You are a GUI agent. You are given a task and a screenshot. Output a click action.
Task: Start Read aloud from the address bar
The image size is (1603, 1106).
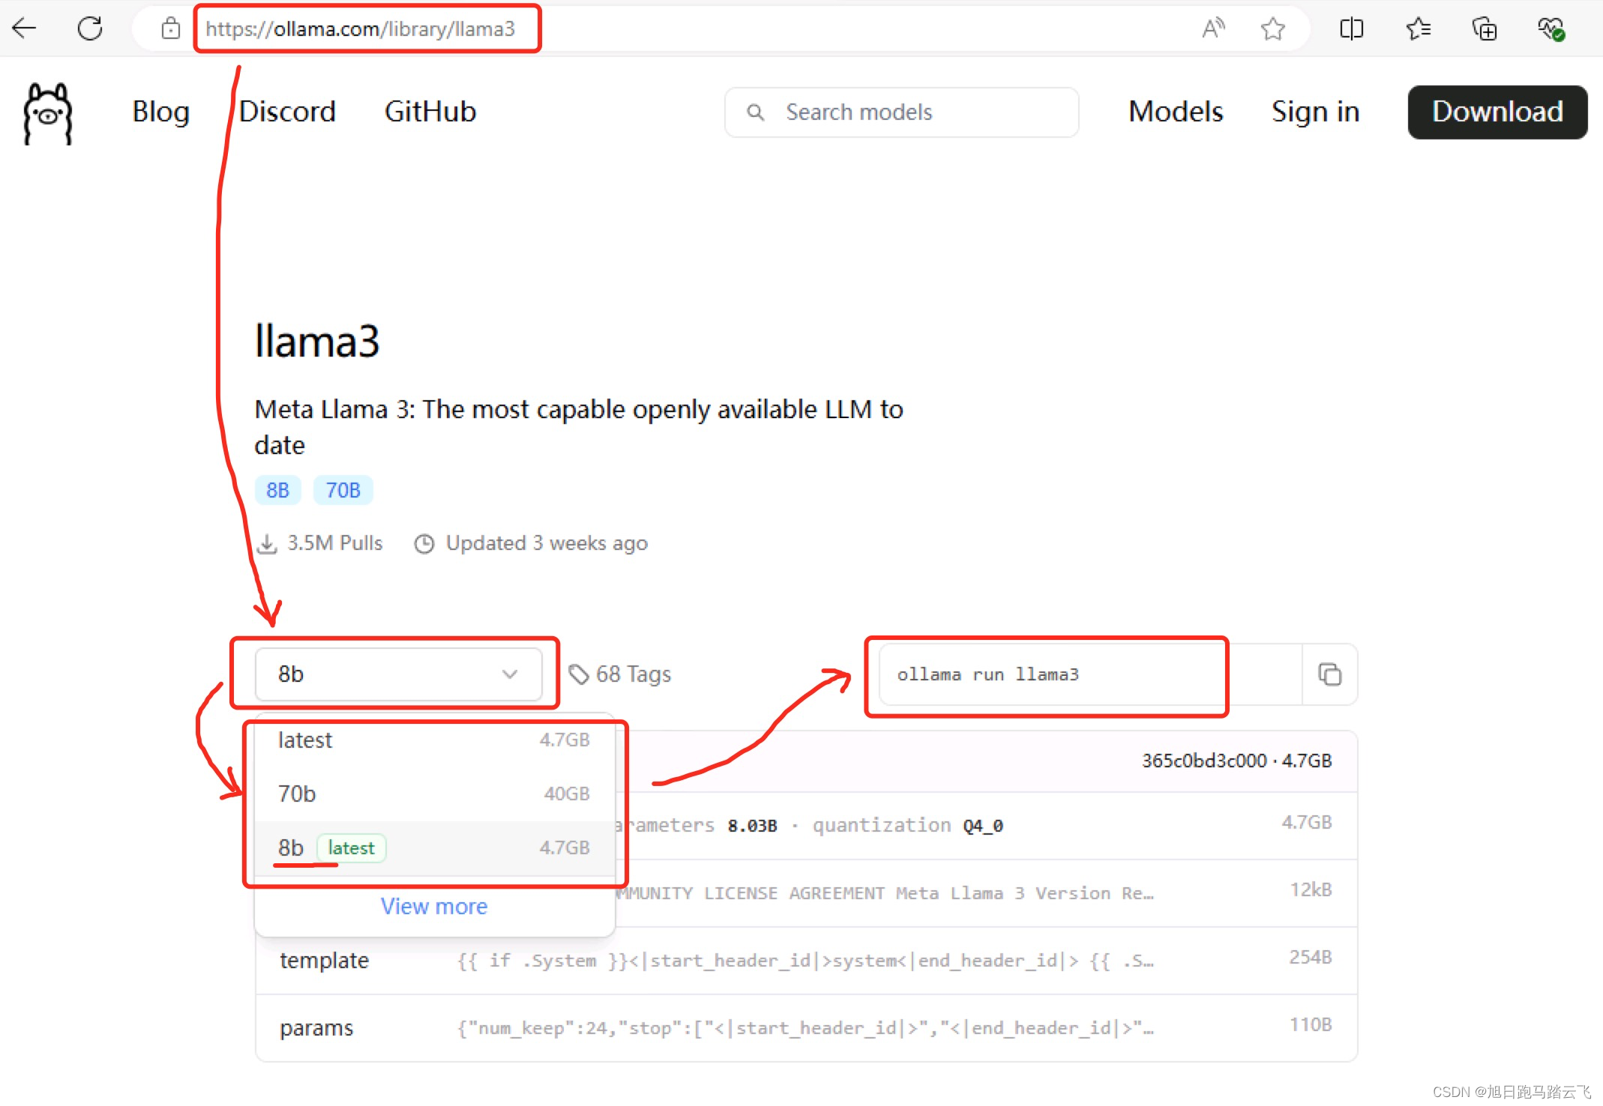[x=1213, y=28]
